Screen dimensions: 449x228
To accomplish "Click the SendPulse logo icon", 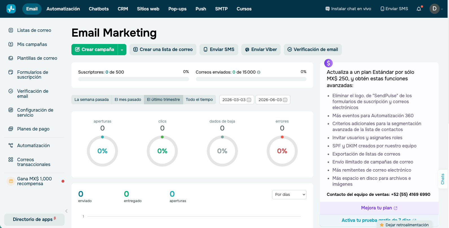I will coord(11,9).
